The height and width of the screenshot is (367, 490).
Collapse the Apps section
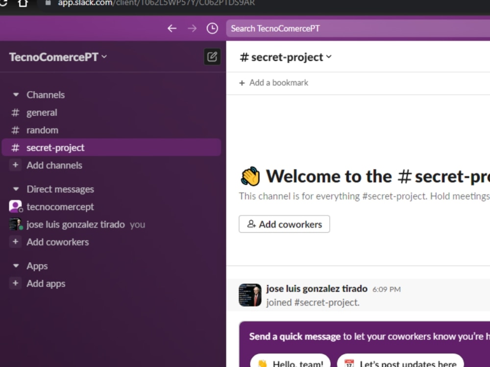click(x=16, y=266)
